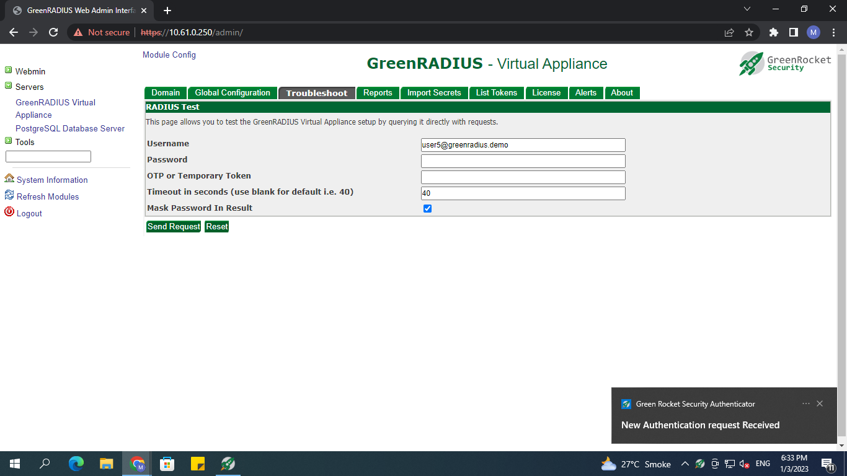The image size is (847, 476).
Task: Click the Refresh Modules icon
Action: tap(9, 195)
